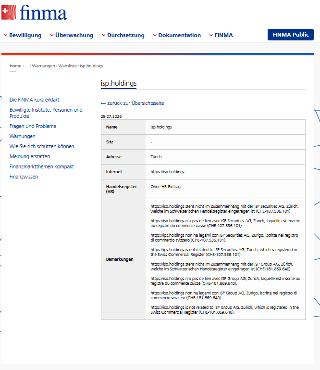This screenshot has width=320, height=370.
Task: Click the date 29.07.2026
Action: [x=111, y=116]
